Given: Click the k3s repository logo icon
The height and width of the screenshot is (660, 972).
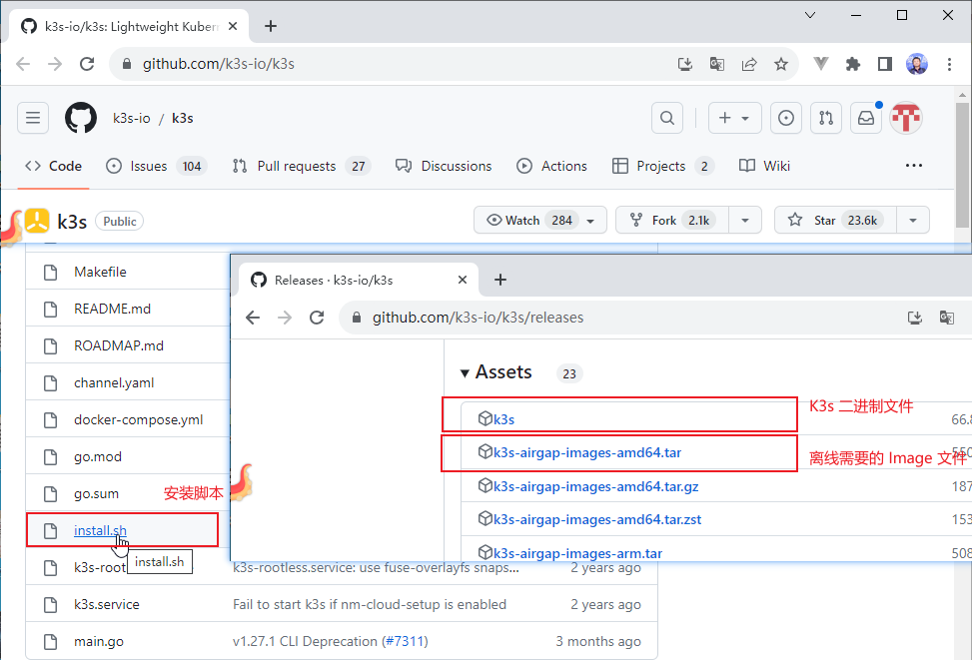Looking at the screenshot, I should click(37, 221).
